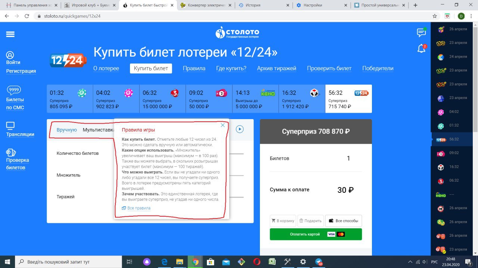The height and width of the screenshot is (268, 478).
Task: Open the Где купить? tab
Action: (x=231, y=68)
